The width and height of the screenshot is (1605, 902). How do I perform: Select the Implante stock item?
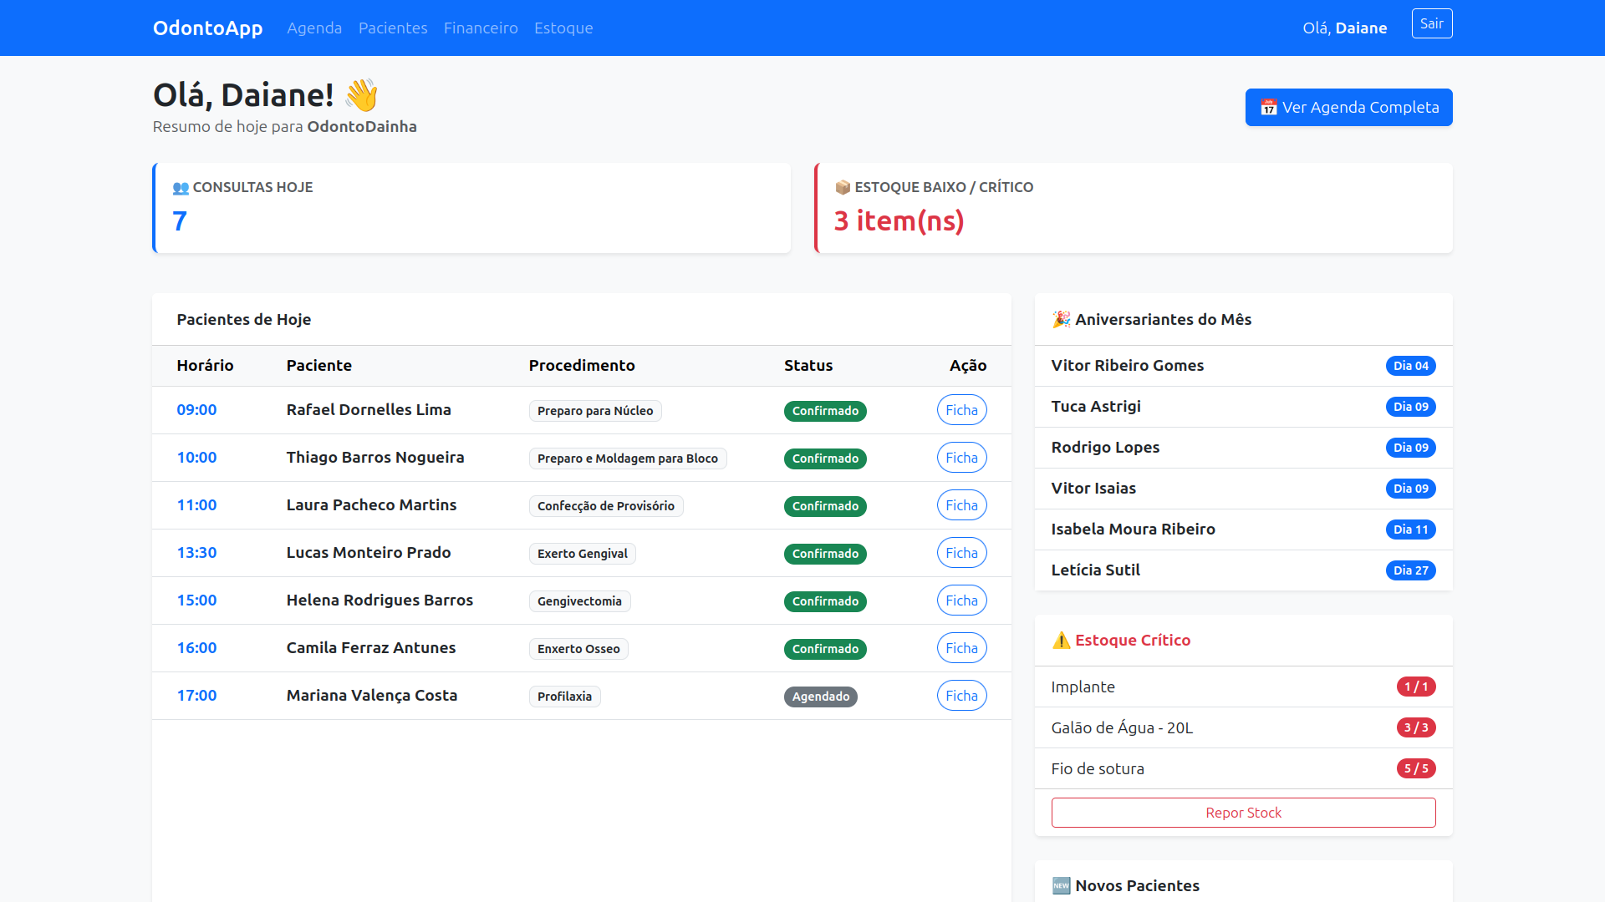pyautogui.click(x=1243, y=687)
